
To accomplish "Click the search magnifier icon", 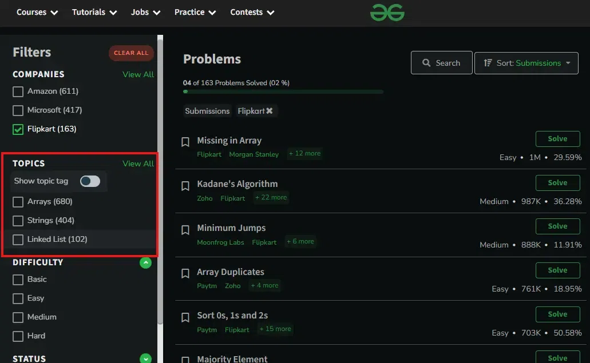I will click(426, 63).
